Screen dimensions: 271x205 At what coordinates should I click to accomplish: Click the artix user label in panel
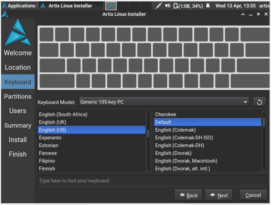[264, 6]
